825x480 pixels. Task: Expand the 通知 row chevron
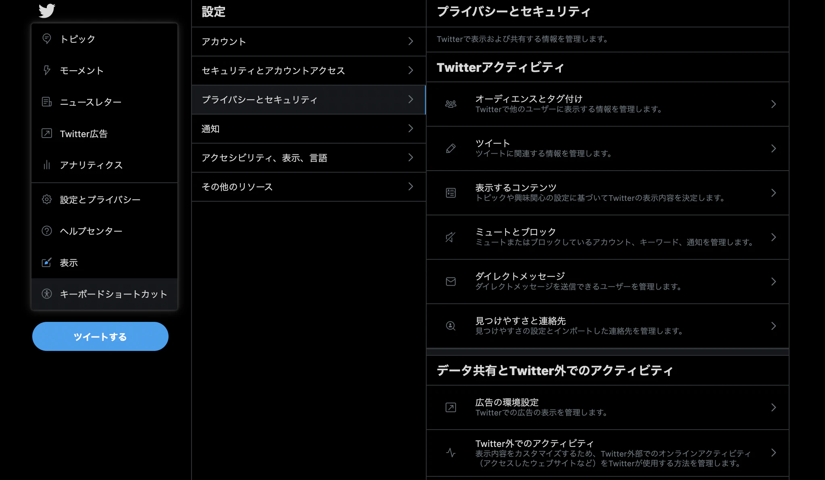410,128
